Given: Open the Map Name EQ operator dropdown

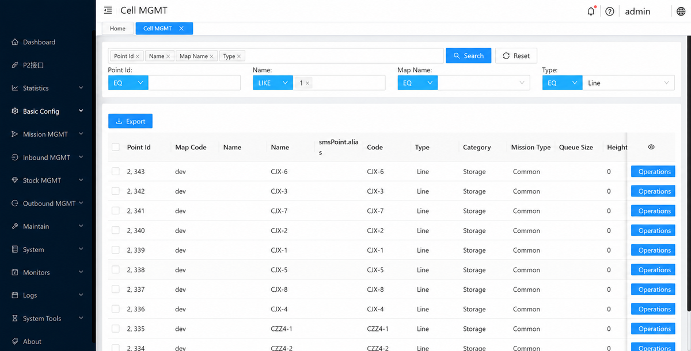Looking at the screenshot, I should pyautogui.click(x=417, y=83).
